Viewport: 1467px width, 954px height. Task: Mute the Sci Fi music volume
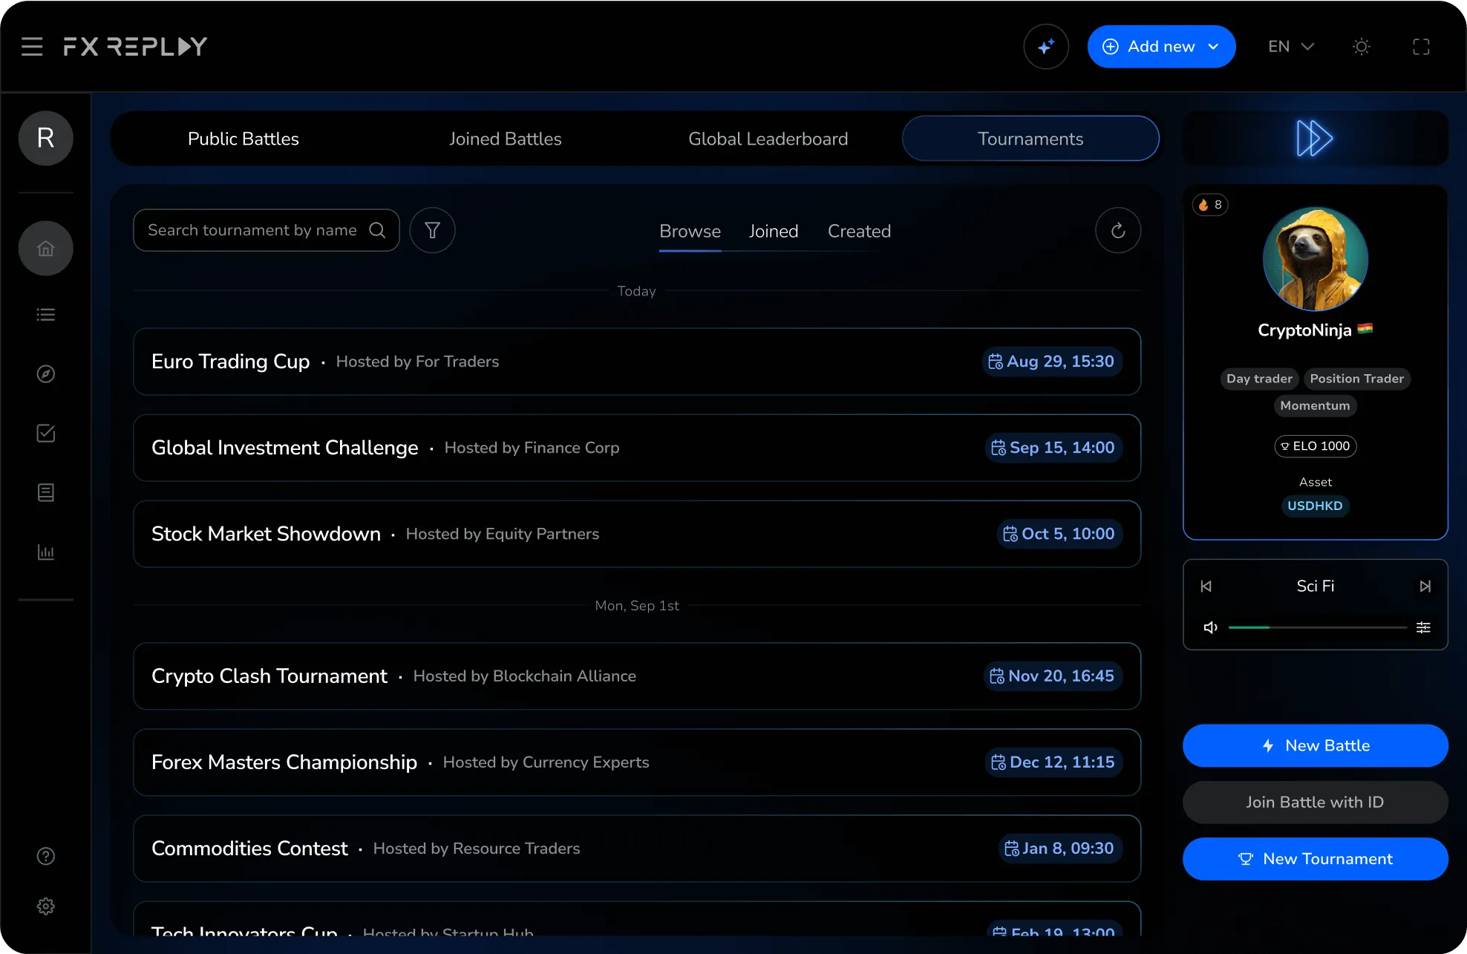coord(1210,627)
